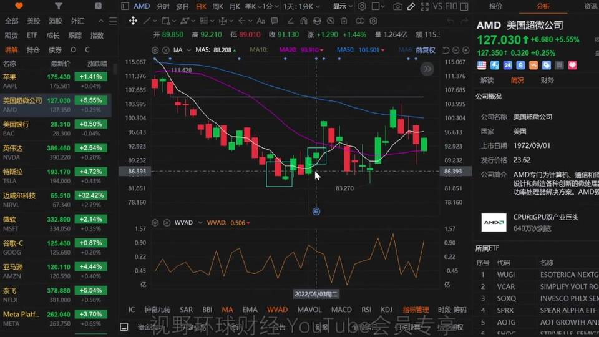
Task: Toggle the bottom panel icon
Action: tap(124, 326)
